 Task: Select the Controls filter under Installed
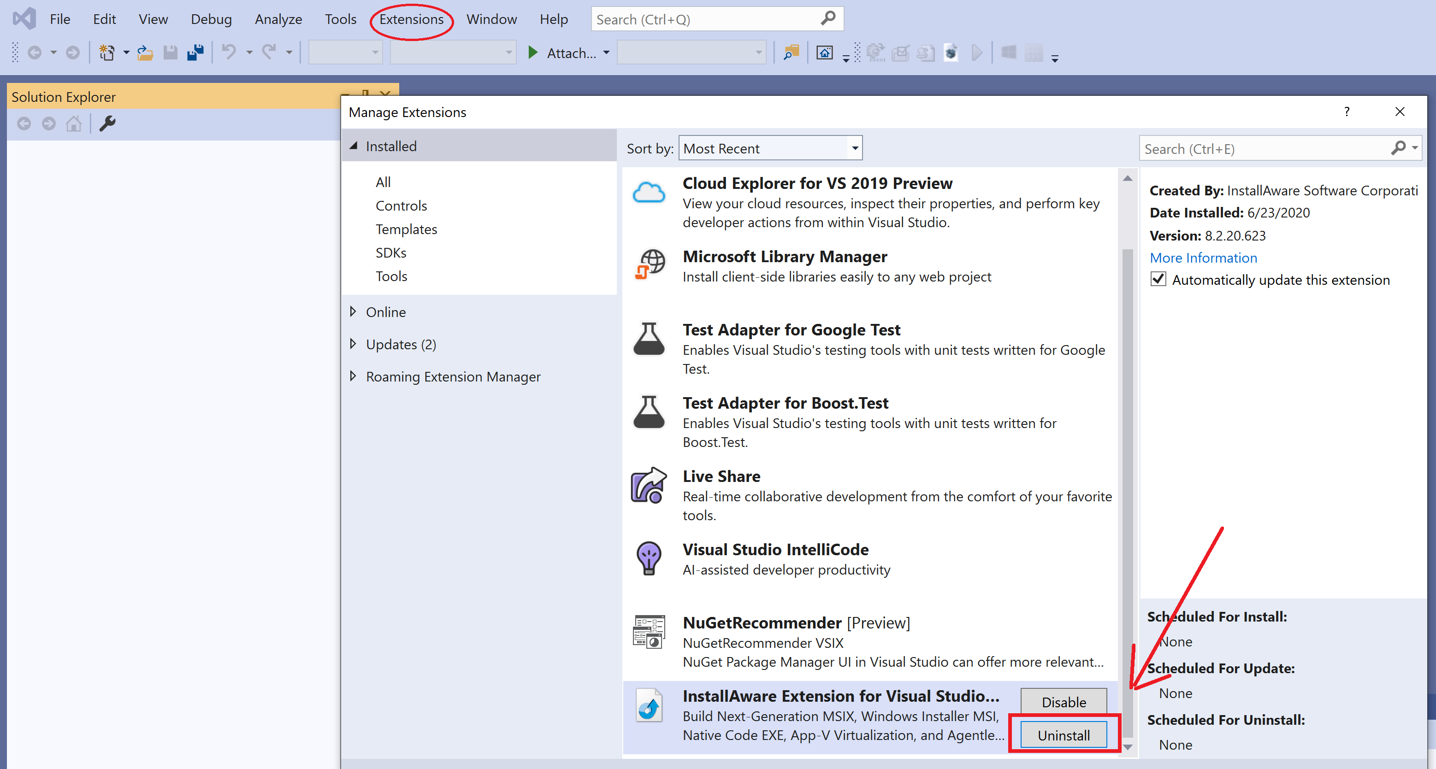(x=402, y=205)
